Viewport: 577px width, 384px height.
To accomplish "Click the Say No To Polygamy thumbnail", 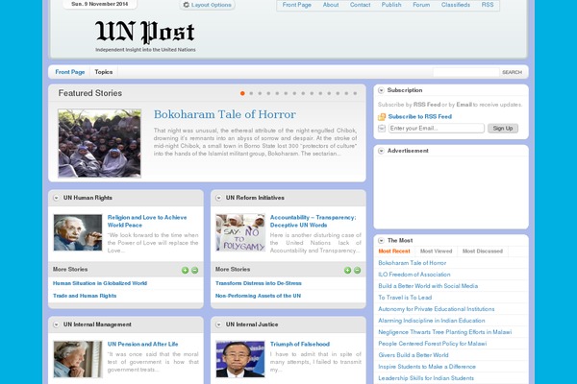I will click(240, 232).
